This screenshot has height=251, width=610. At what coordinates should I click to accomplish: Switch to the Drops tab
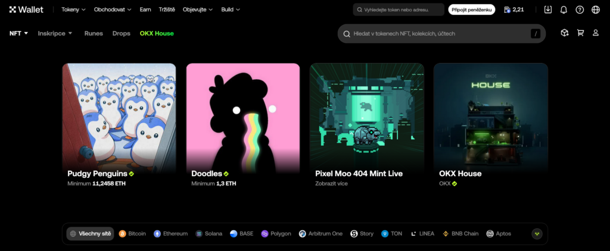[x=122, y=33]
